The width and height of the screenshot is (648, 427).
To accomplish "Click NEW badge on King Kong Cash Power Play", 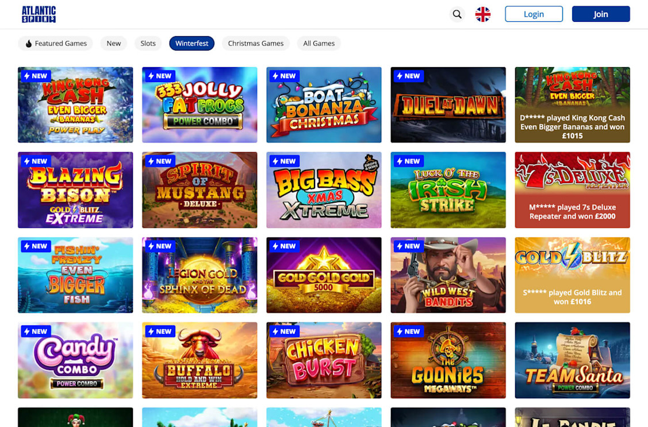I will [x=36, y=76].
